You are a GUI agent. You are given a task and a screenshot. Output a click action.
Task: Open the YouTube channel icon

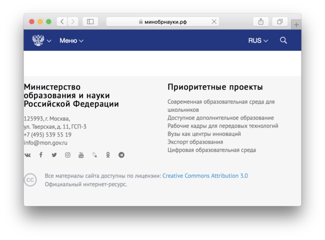coord(81,155)
